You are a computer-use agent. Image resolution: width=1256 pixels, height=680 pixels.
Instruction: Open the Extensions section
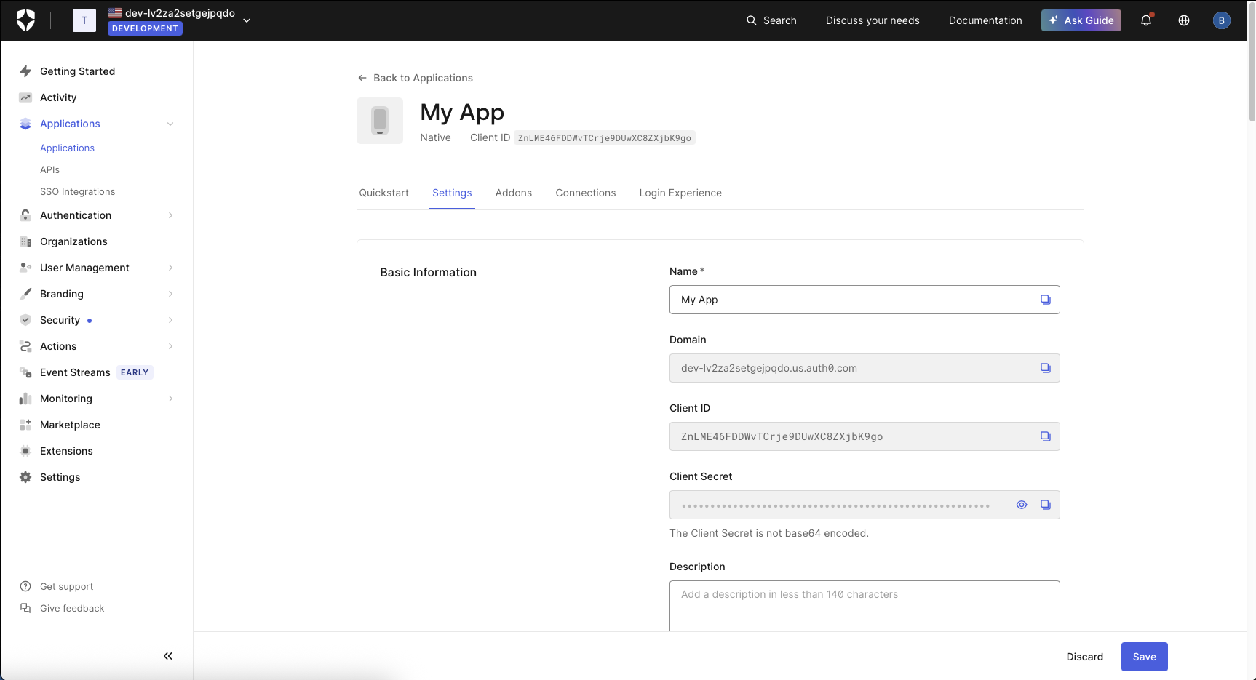[x=66, y=450]
